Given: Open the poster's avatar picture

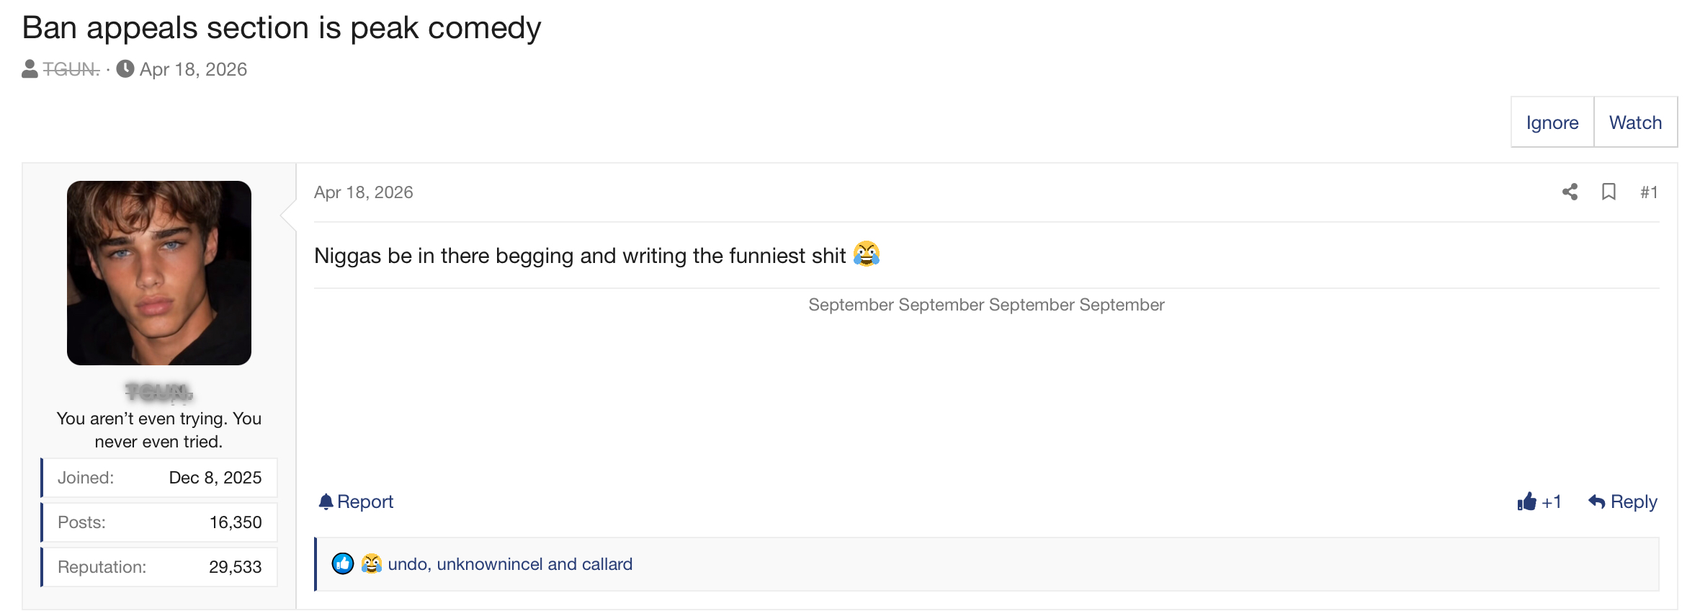Looking at the screenshot, I should coord(159,273).
